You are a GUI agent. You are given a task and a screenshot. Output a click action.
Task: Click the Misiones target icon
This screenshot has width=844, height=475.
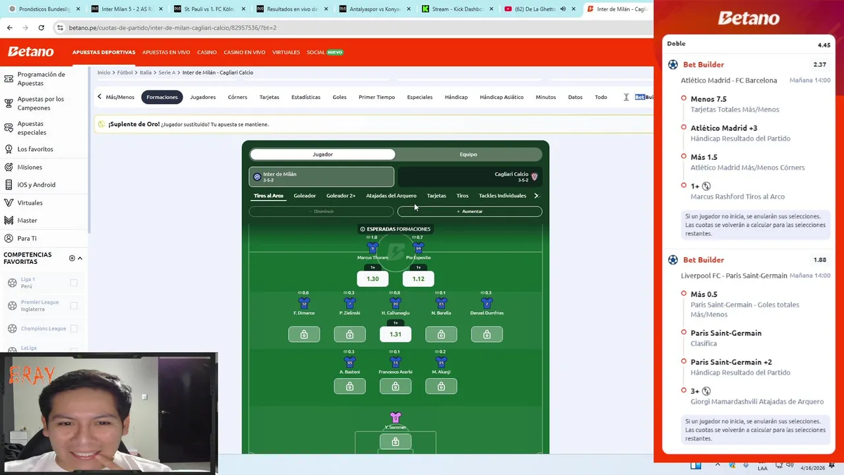9,167
